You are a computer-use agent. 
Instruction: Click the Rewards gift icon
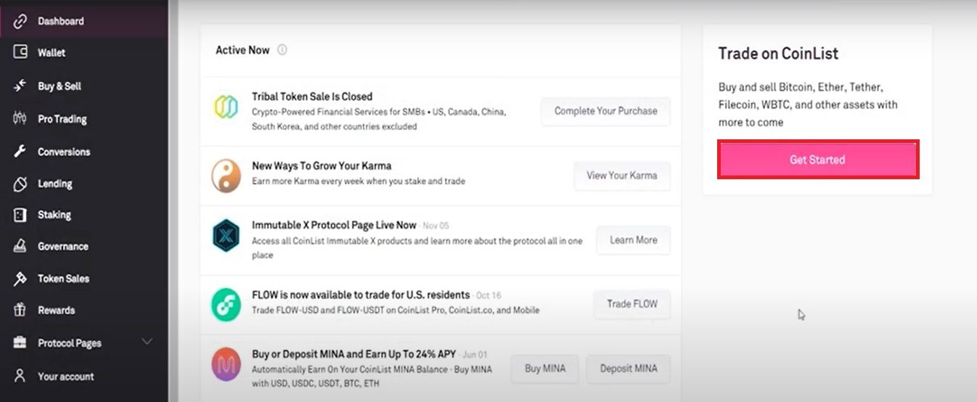[20, 310]
